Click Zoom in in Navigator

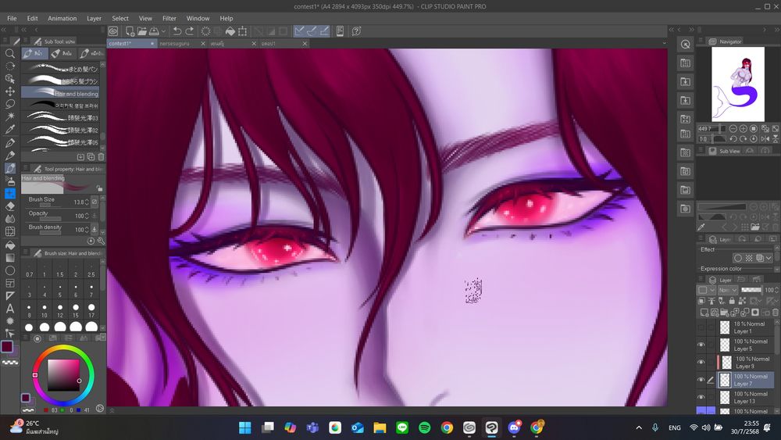(744, 129)
